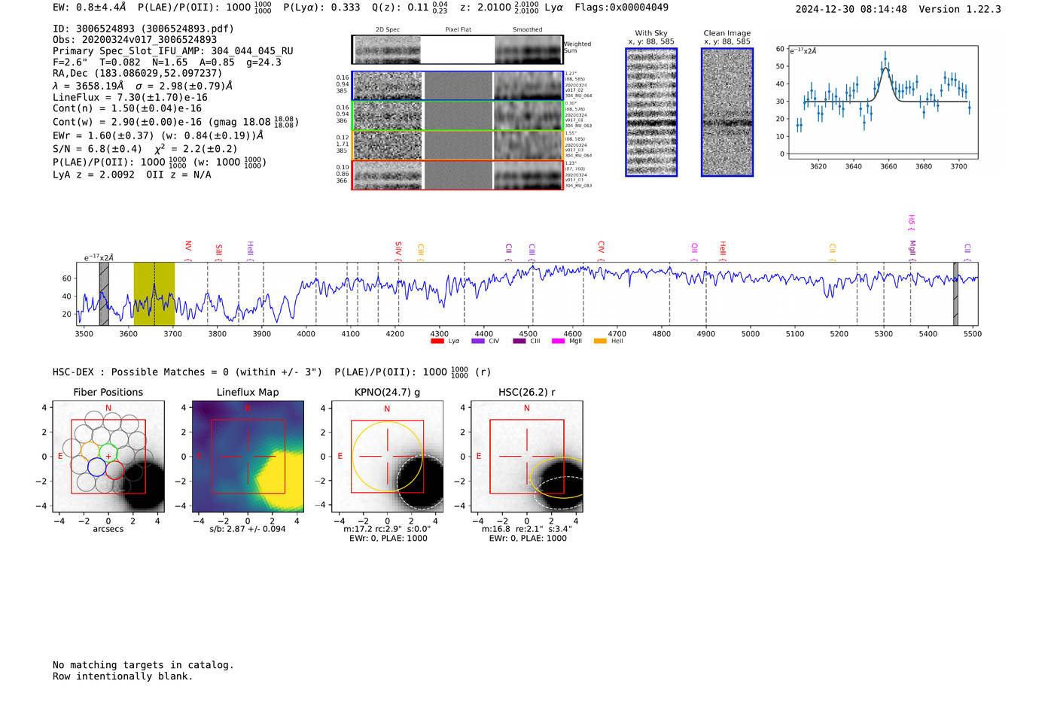The width and height of the screenshot is (1054, 717).
Task: Click the dark purple CIII legend swatch
Action: pos(519,341)
